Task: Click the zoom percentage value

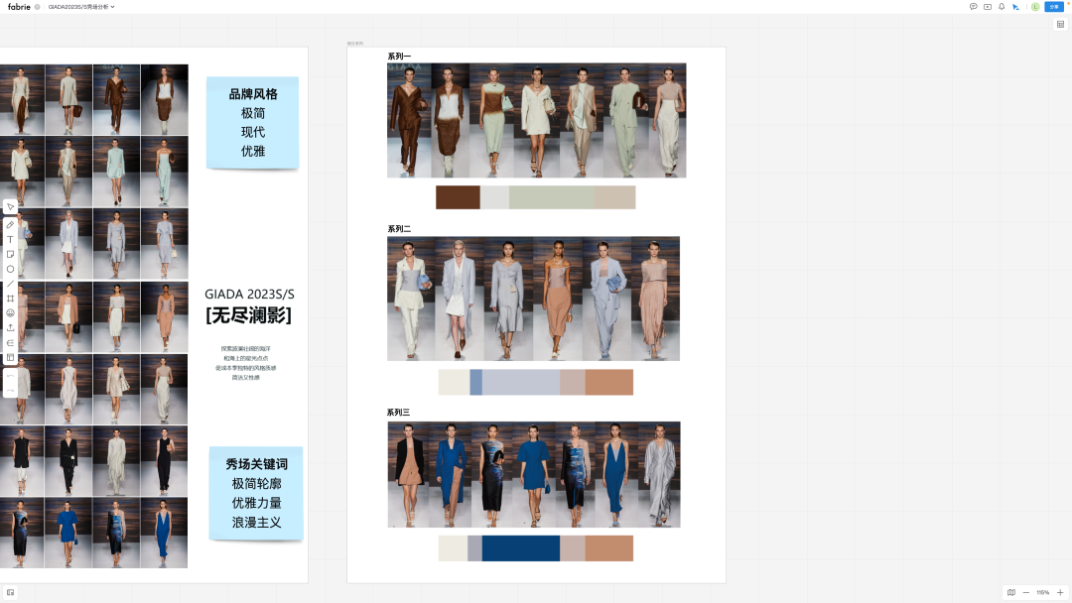Action: [1042, 593]
